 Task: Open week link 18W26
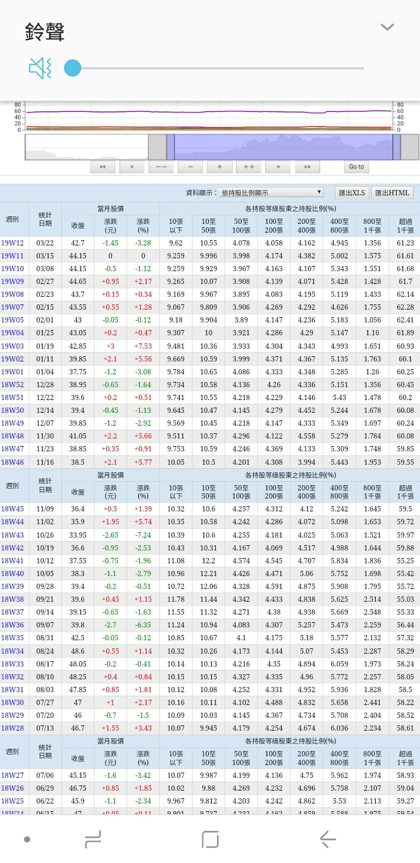coord(12,788)
